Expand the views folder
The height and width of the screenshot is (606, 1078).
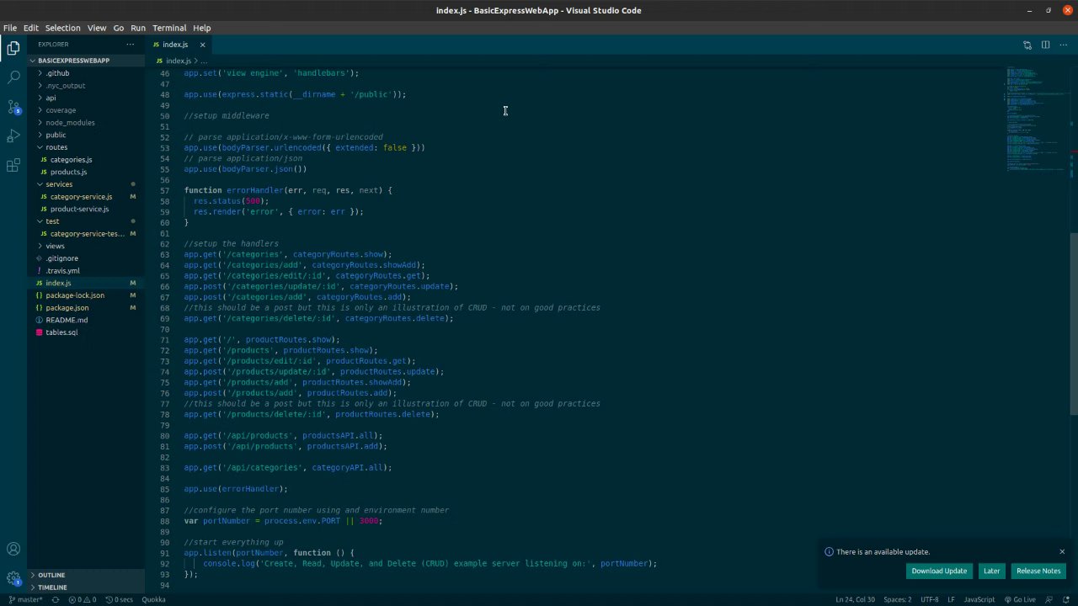tap(55, 246)
